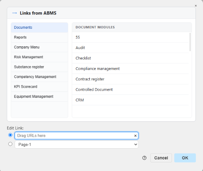The image size is (203, 171).
Task: Confirm with the OK button
Action: click(185, 158)
